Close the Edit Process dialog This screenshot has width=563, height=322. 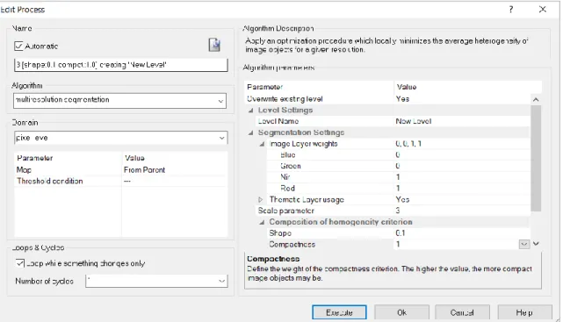(543, 10)
